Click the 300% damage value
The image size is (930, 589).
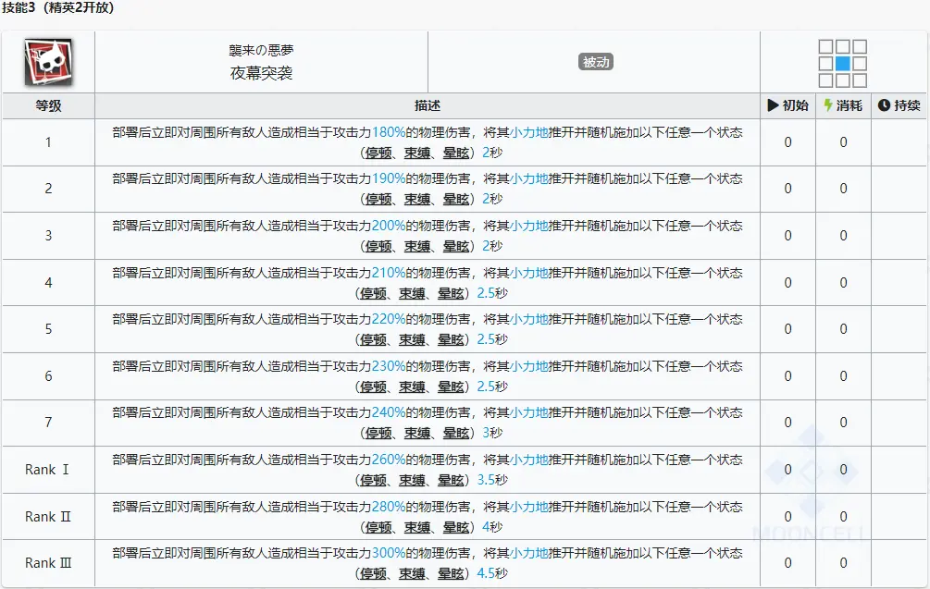(x=389, y=553)
